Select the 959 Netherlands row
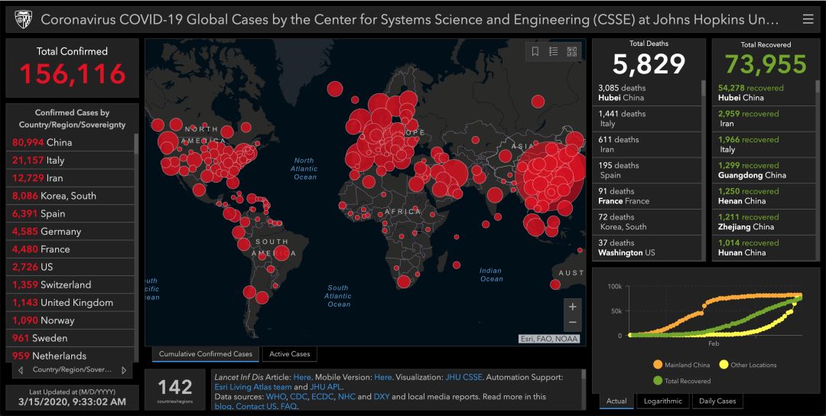Image resolution: width=826 pixels, height=416 pixels. coord(70,356)
